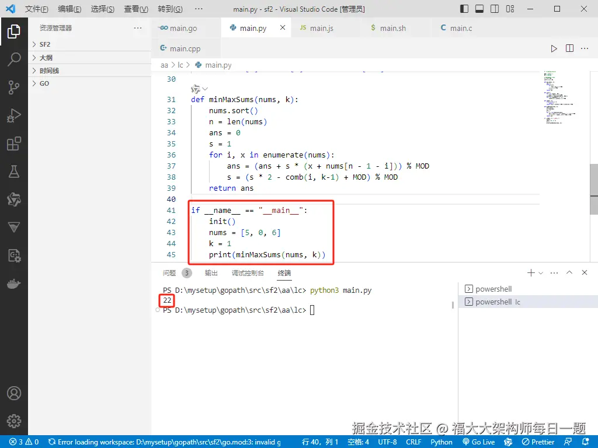The image size is (598, 448).
Task: Click the editor vertical scrollbar thumb
Action: coord(594,190)
